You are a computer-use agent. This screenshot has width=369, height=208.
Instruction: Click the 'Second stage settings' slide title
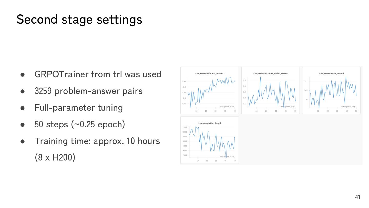[79, 20]
